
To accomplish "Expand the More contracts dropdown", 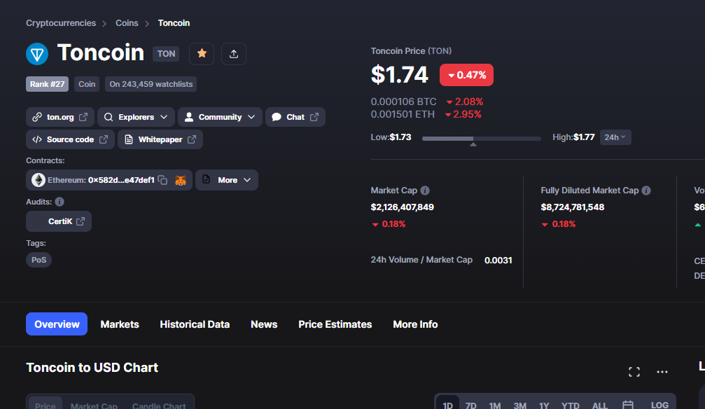I will (227, 180).
